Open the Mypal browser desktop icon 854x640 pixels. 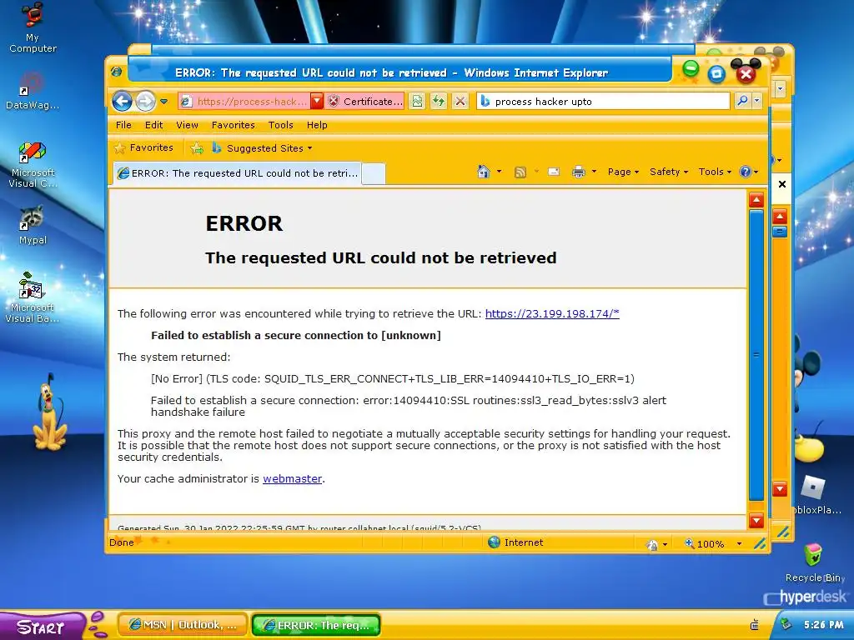click(33, 225)
